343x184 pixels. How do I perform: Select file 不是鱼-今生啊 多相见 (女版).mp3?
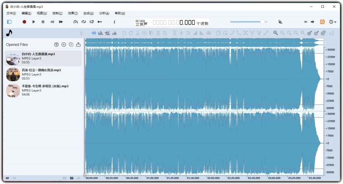point(43,90)
